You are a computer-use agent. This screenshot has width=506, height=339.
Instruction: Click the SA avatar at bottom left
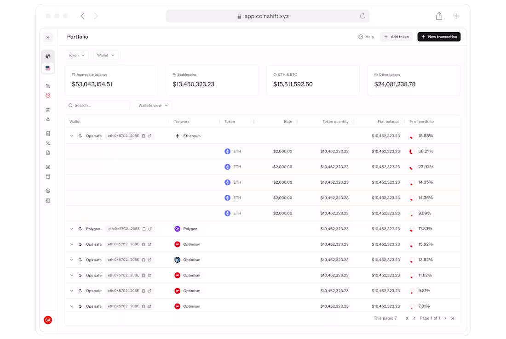tap(48, 320)
